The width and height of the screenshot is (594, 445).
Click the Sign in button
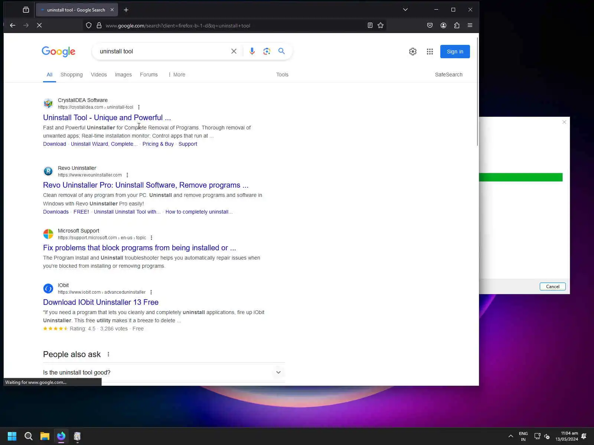pos(455,52)
